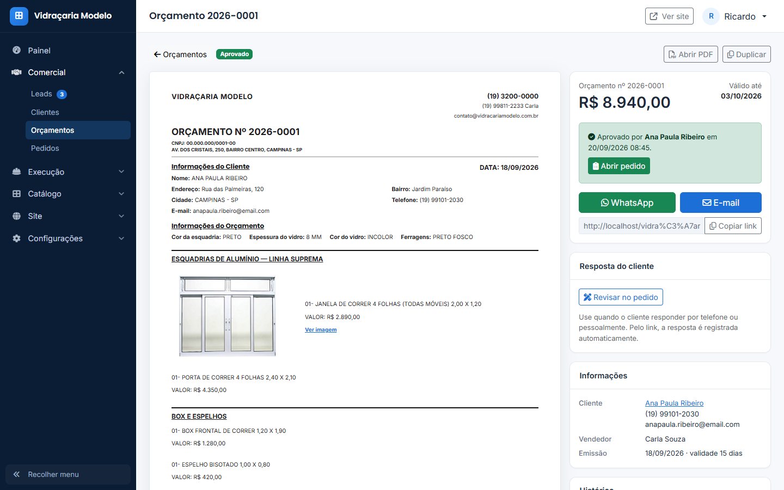Open the Ana Paula Ribeiro client link
This screenshot has height=490, width=784.
(674, 403)
